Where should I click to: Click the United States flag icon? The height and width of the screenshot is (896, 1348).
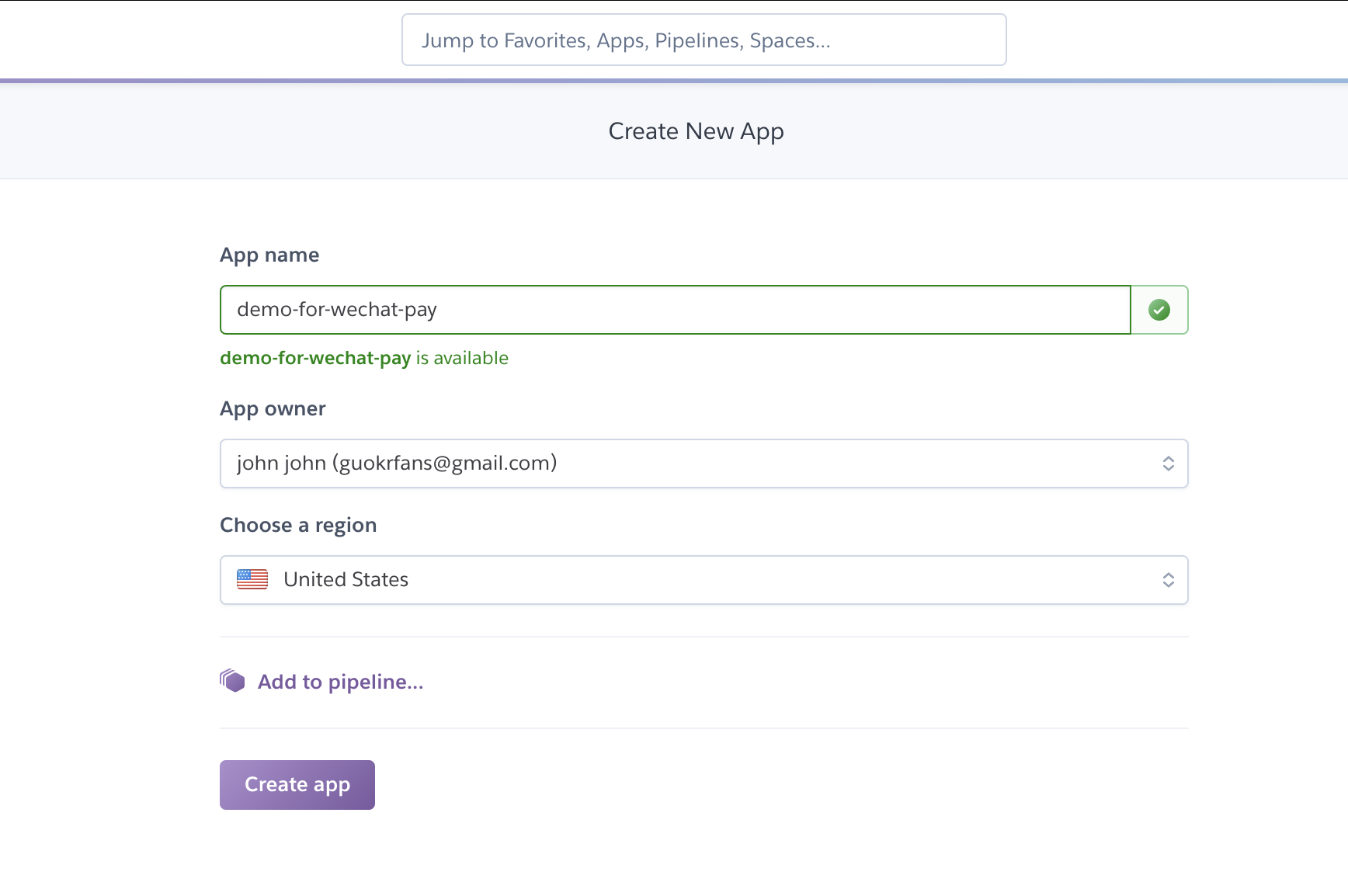coord(252,579)
